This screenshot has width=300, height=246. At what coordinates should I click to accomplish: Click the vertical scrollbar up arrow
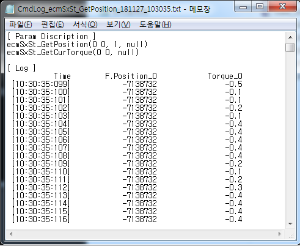(x=290, y=37)
